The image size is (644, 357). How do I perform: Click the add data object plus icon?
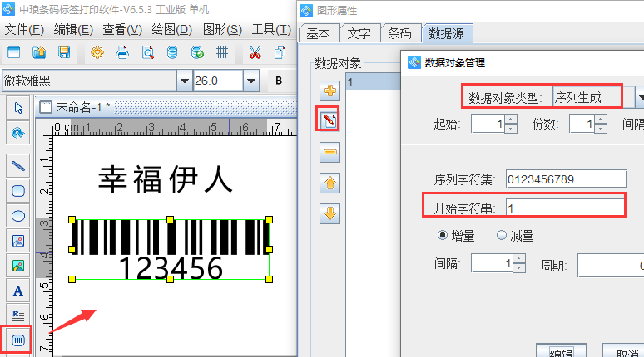329,90
